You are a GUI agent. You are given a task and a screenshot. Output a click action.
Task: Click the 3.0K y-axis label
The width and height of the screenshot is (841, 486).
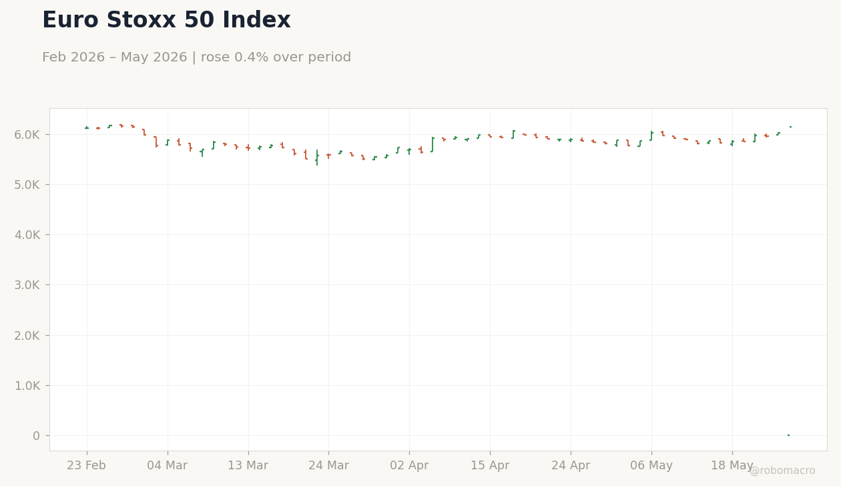click(27, 284)
